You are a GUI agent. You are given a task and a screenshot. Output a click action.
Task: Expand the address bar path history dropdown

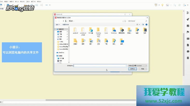tap(123, 21)
